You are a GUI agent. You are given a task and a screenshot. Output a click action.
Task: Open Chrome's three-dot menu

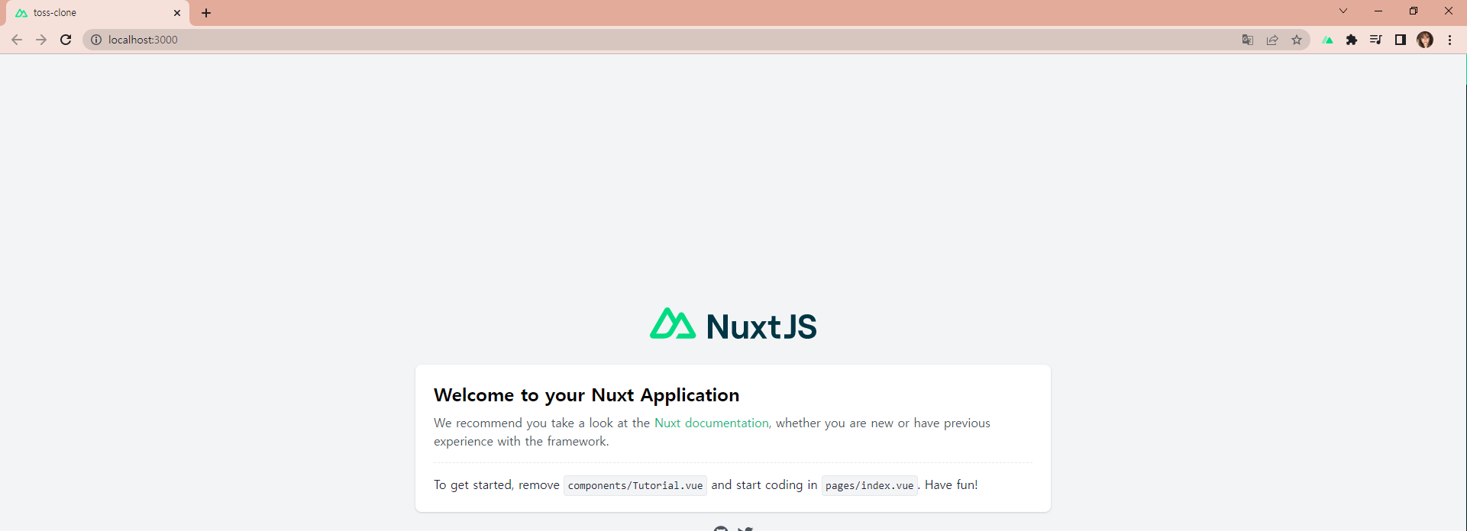coord(1449,40)
